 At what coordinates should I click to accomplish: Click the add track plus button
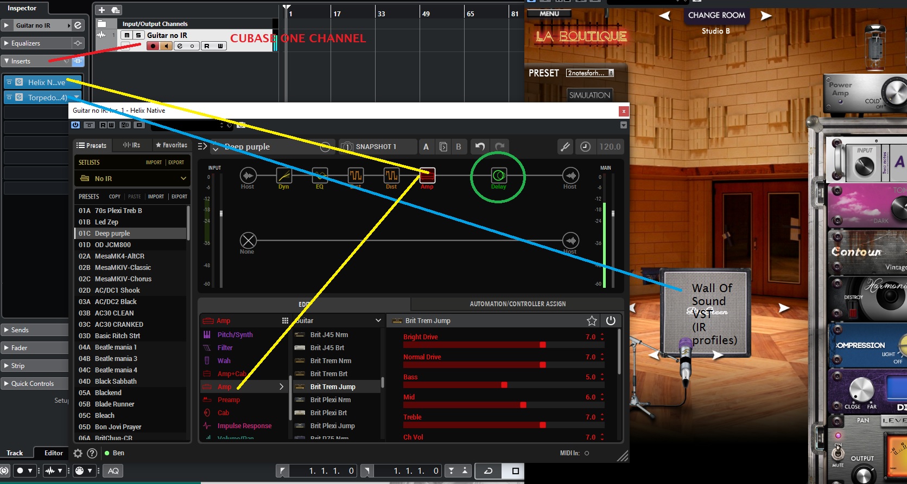(102, 10)
